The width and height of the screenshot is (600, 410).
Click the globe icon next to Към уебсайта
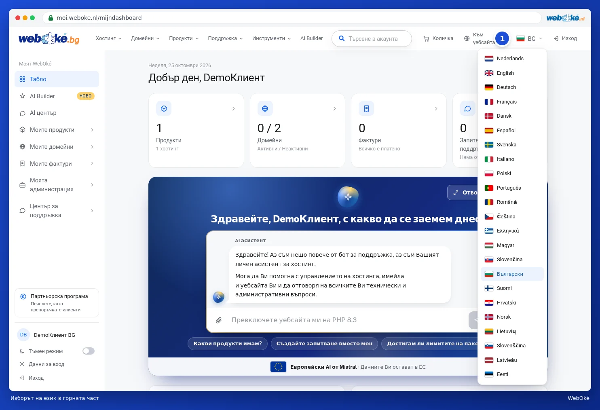coord(467,38)
